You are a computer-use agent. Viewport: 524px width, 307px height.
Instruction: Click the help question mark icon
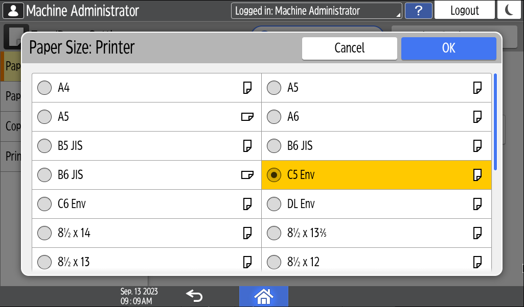click(x=418, y=10)
